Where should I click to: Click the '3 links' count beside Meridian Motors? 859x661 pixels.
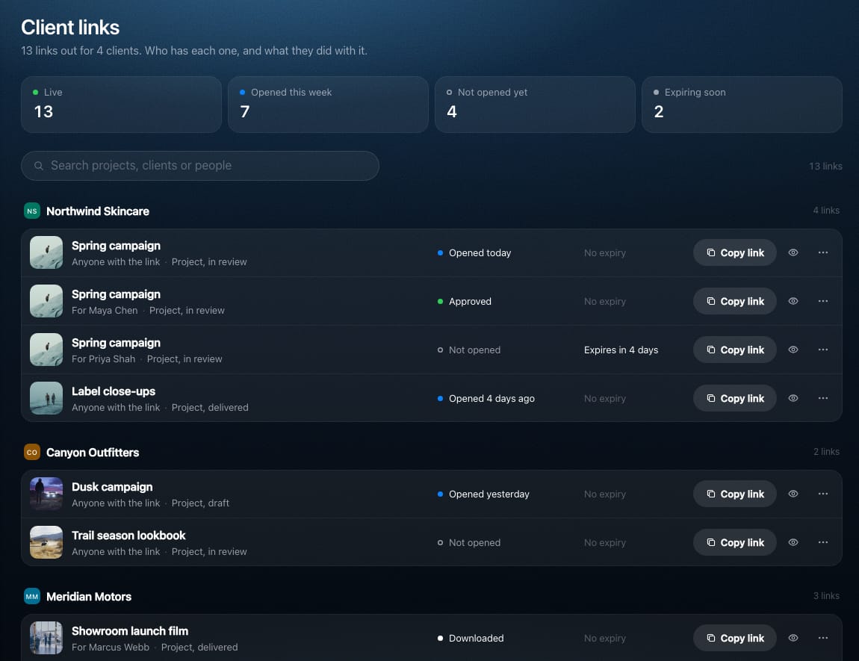(x=826, y=595)
